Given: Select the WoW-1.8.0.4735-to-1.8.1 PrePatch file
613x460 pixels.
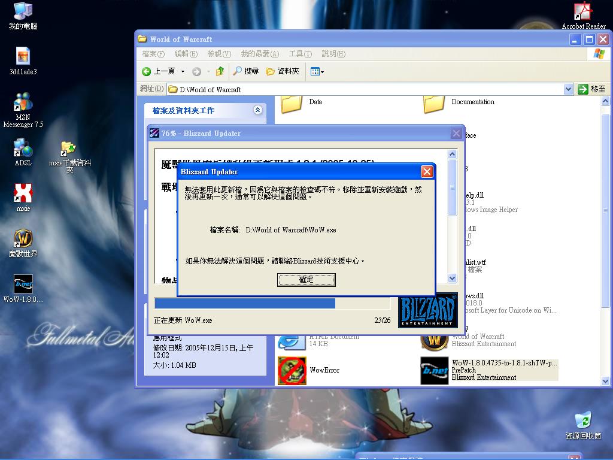Looking at the screenshot, I should 489,370.
